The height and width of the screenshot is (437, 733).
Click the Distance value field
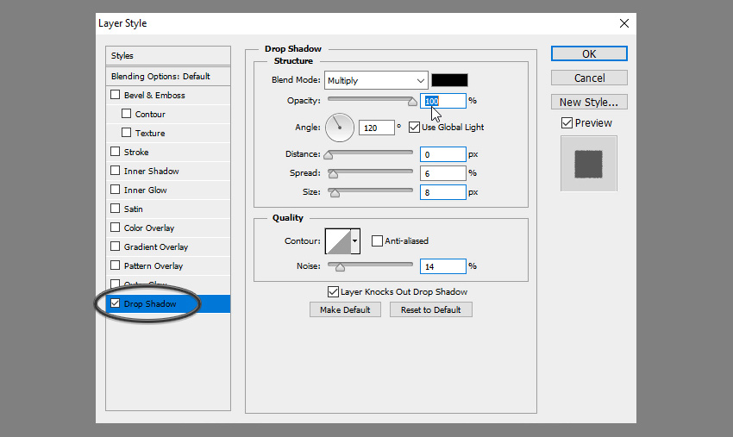(442, 154)
